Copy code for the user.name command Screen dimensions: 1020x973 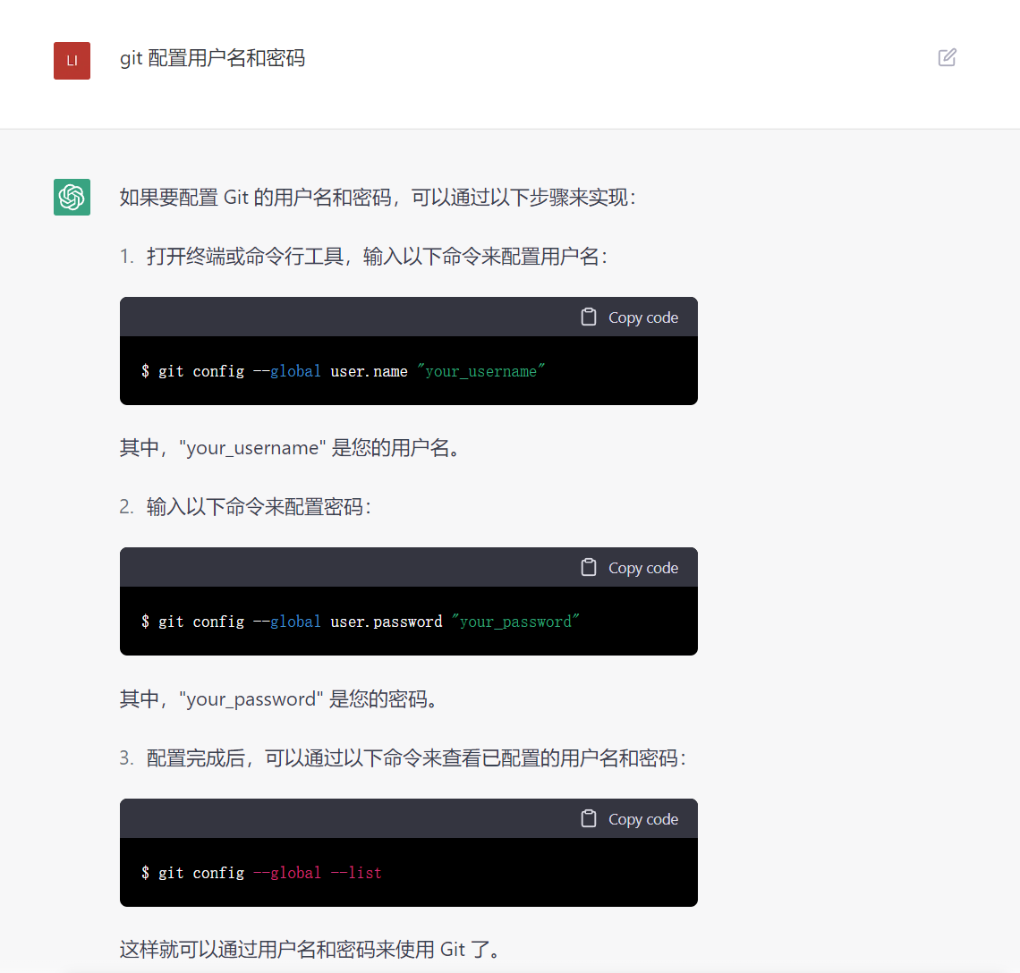tap(630, 317)
